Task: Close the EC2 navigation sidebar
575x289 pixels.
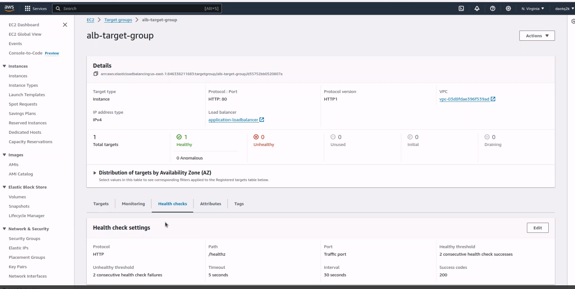Action: (x=65, y=25)
